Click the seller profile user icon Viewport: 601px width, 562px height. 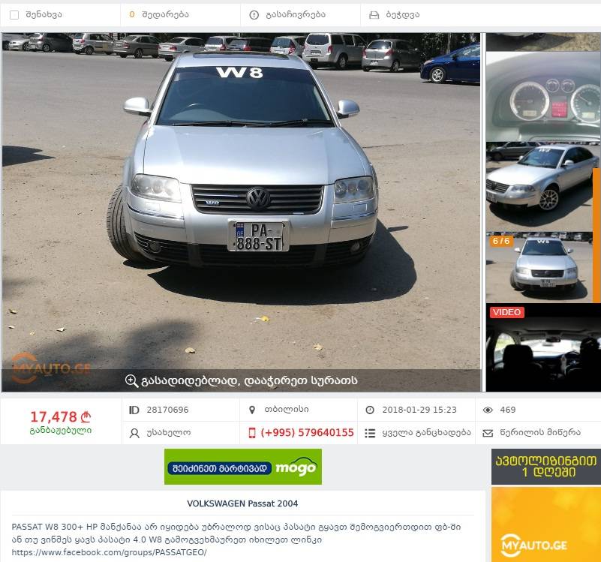point(134,433)
